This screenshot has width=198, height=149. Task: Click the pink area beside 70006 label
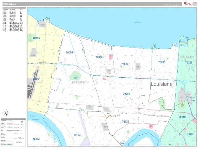point(111,57)
